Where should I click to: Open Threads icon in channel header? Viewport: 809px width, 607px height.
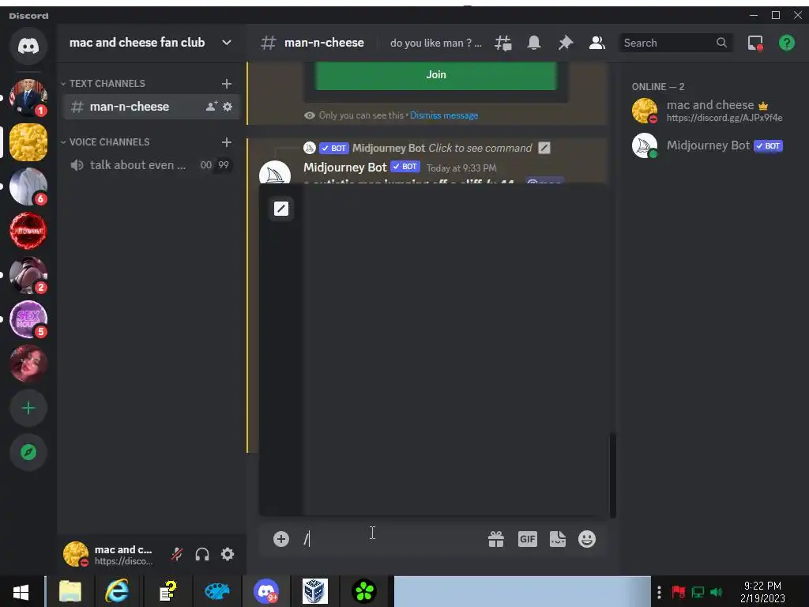[x=503, y=43]
